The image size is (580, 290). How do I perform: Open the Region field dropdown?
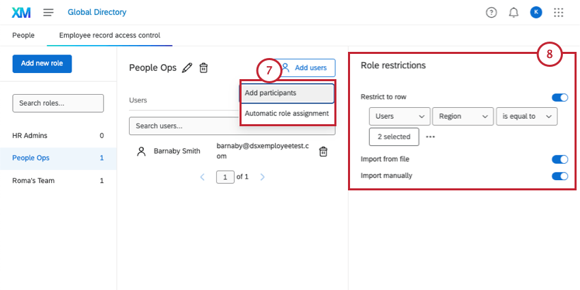[463, 117]
